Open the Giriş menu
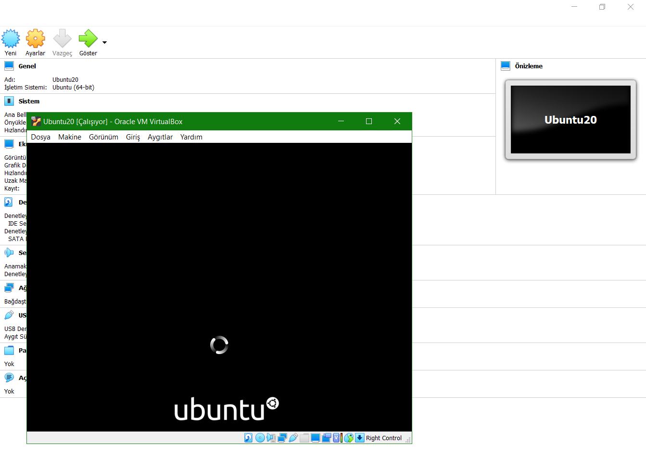Screen dimensions: 646x457 click(133, 137)
